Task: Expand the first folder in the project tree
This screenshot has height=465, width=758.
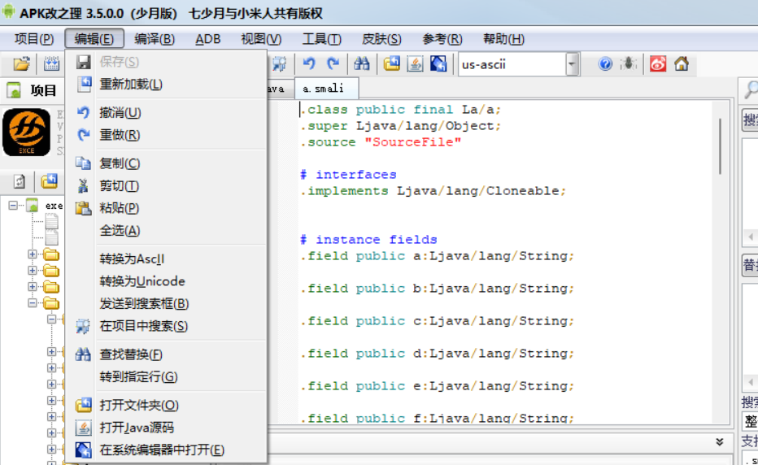Action: (32, 254)
